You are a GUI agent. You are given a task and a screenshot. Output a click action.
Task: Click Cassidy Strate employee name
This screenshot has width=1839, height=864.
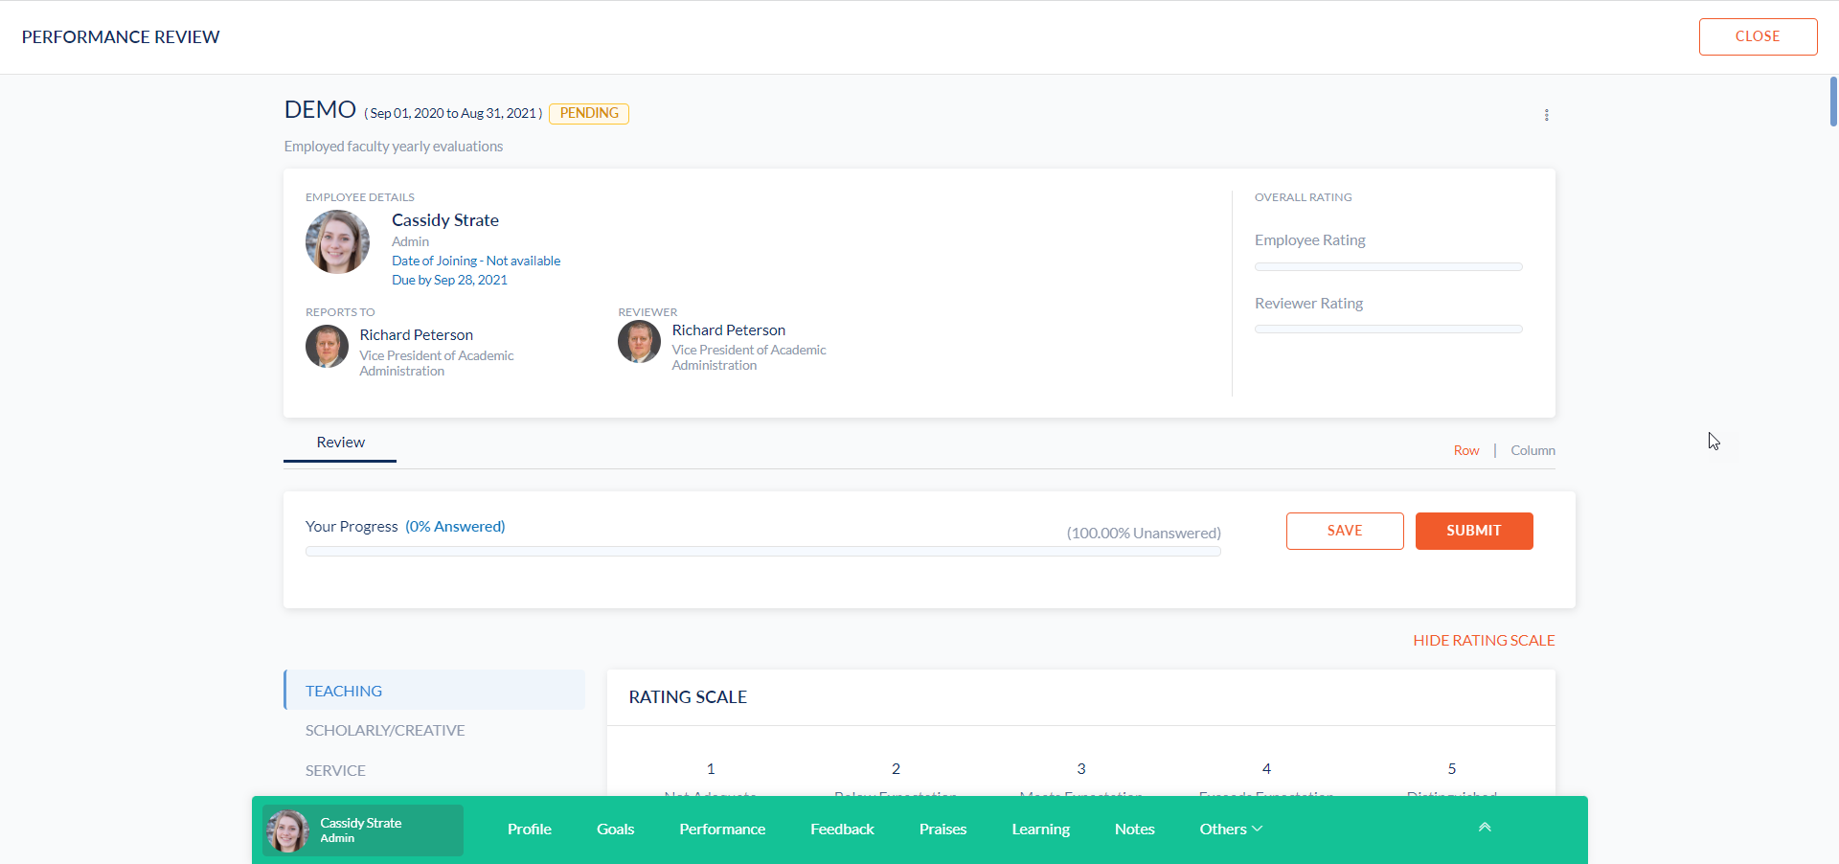tap(445, 220)
